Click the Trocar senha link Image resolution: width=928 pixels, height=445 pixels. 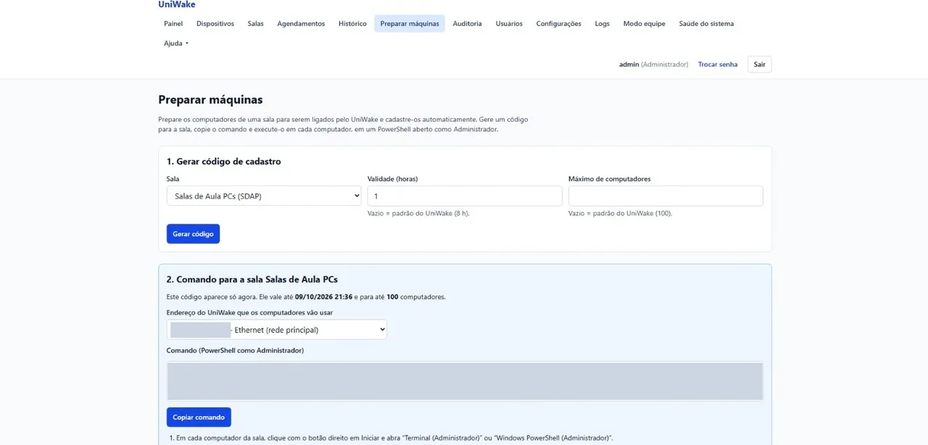click(718, 65)
